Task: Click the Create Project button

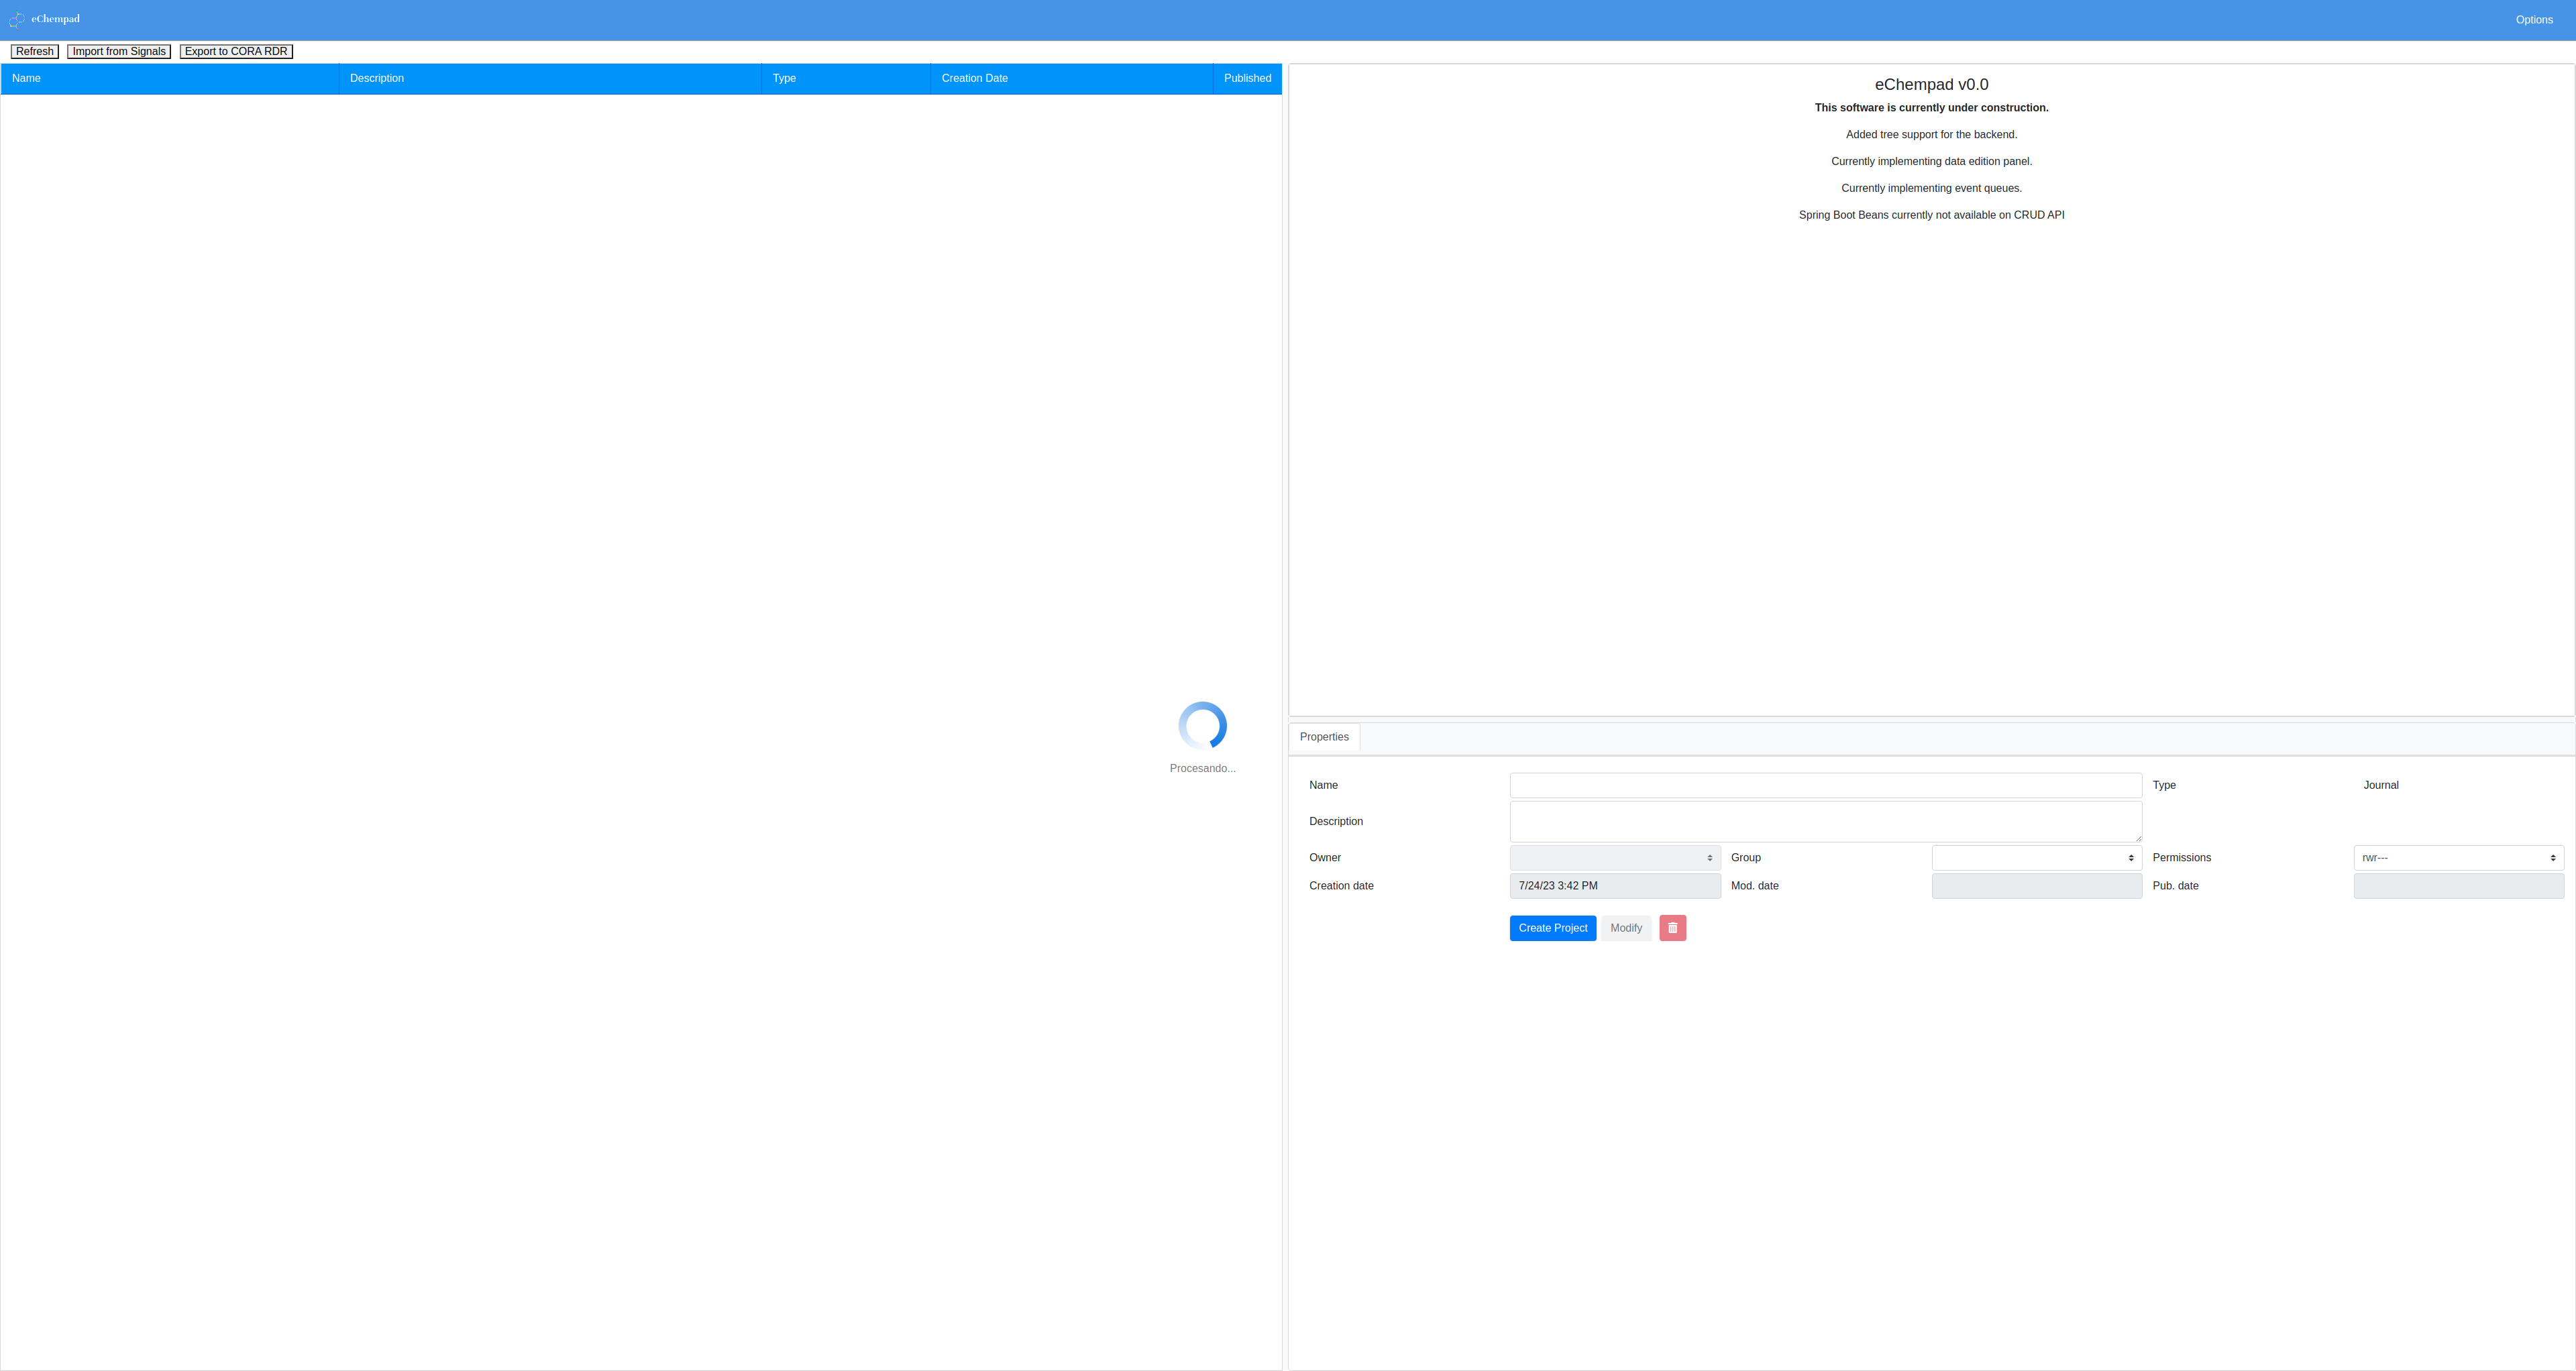Action: 1552,928
